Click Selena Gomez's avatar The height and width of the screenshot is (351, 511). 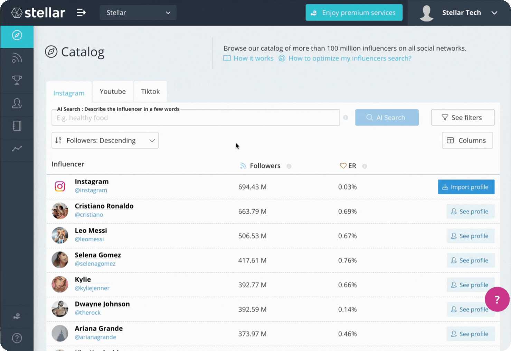coord(60,260)
